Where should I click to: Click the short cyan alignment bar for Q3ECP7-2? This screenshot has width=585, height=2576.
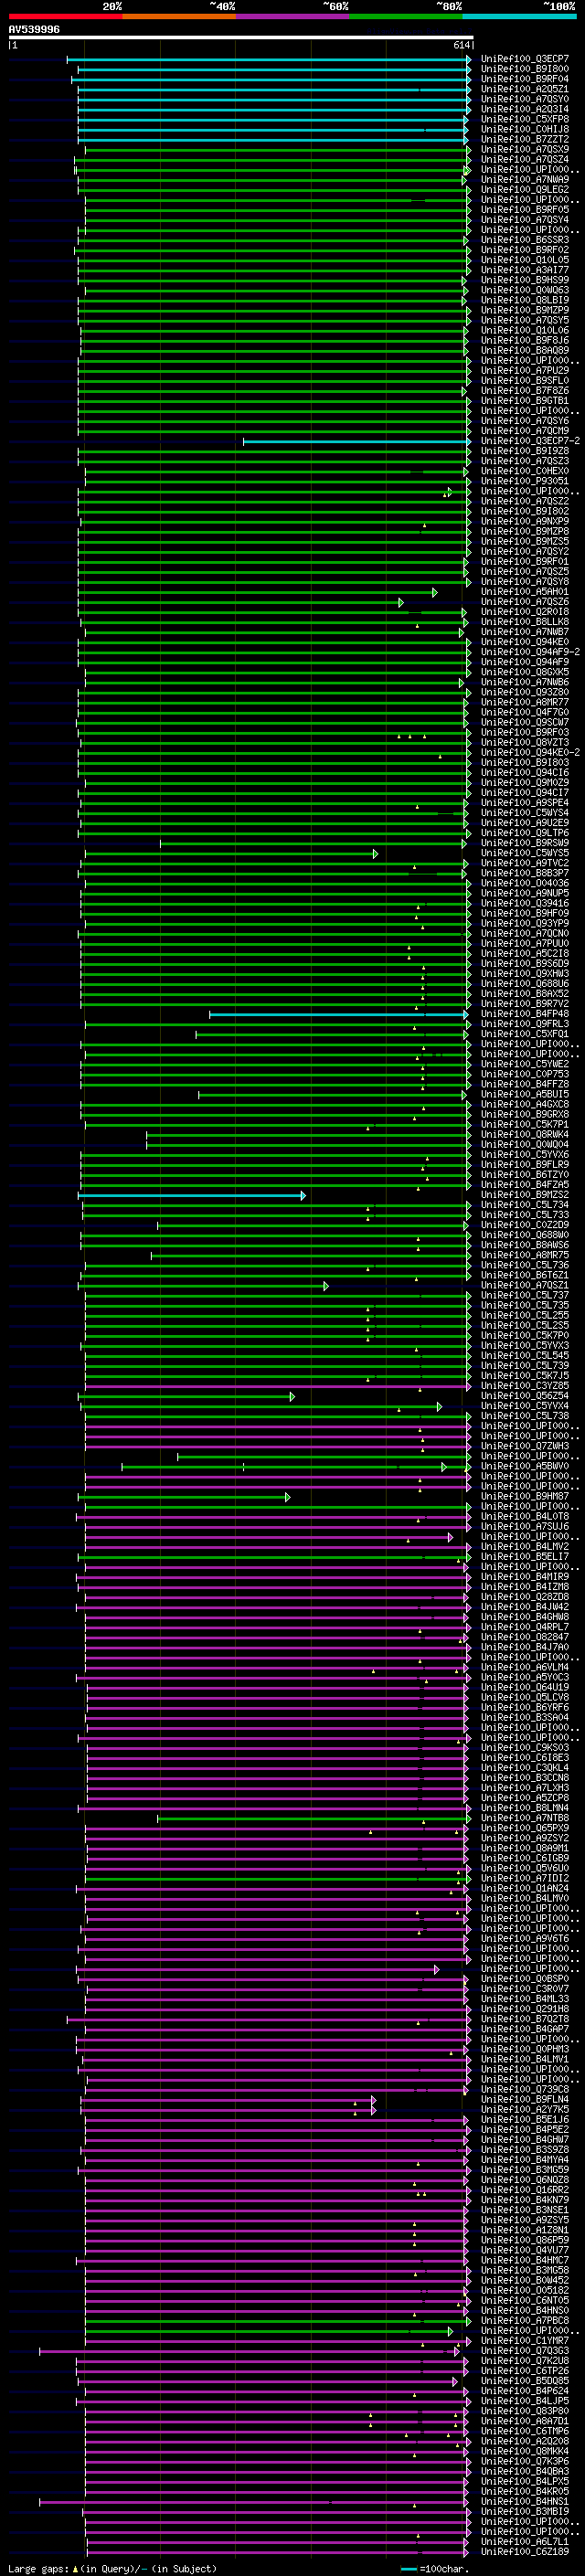pyautogui.click(x=356, y=441)
